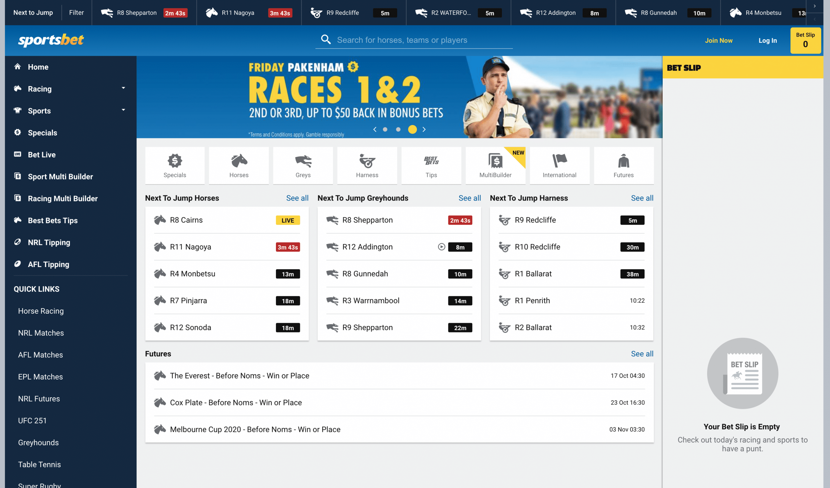
Task: Open Melbourne Cup 2020 future
Action: pos(399,429)
